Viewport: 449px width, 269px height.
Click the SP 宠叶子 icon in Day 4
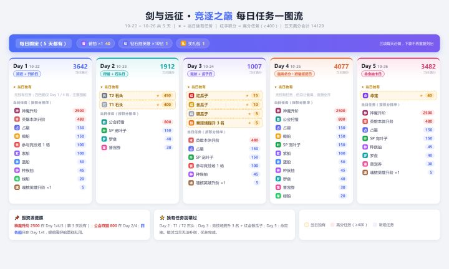click(x=278, y=145)
